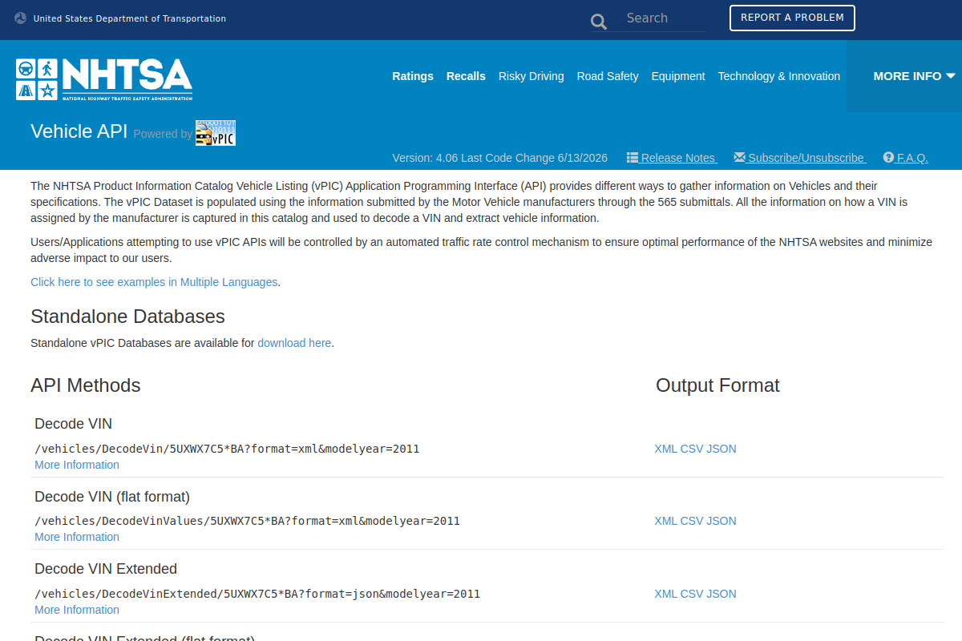Screen dimensions: 962x641
Task: Click the DecodeVinValues endpoint URL text
Action: [x=247, y=521]
